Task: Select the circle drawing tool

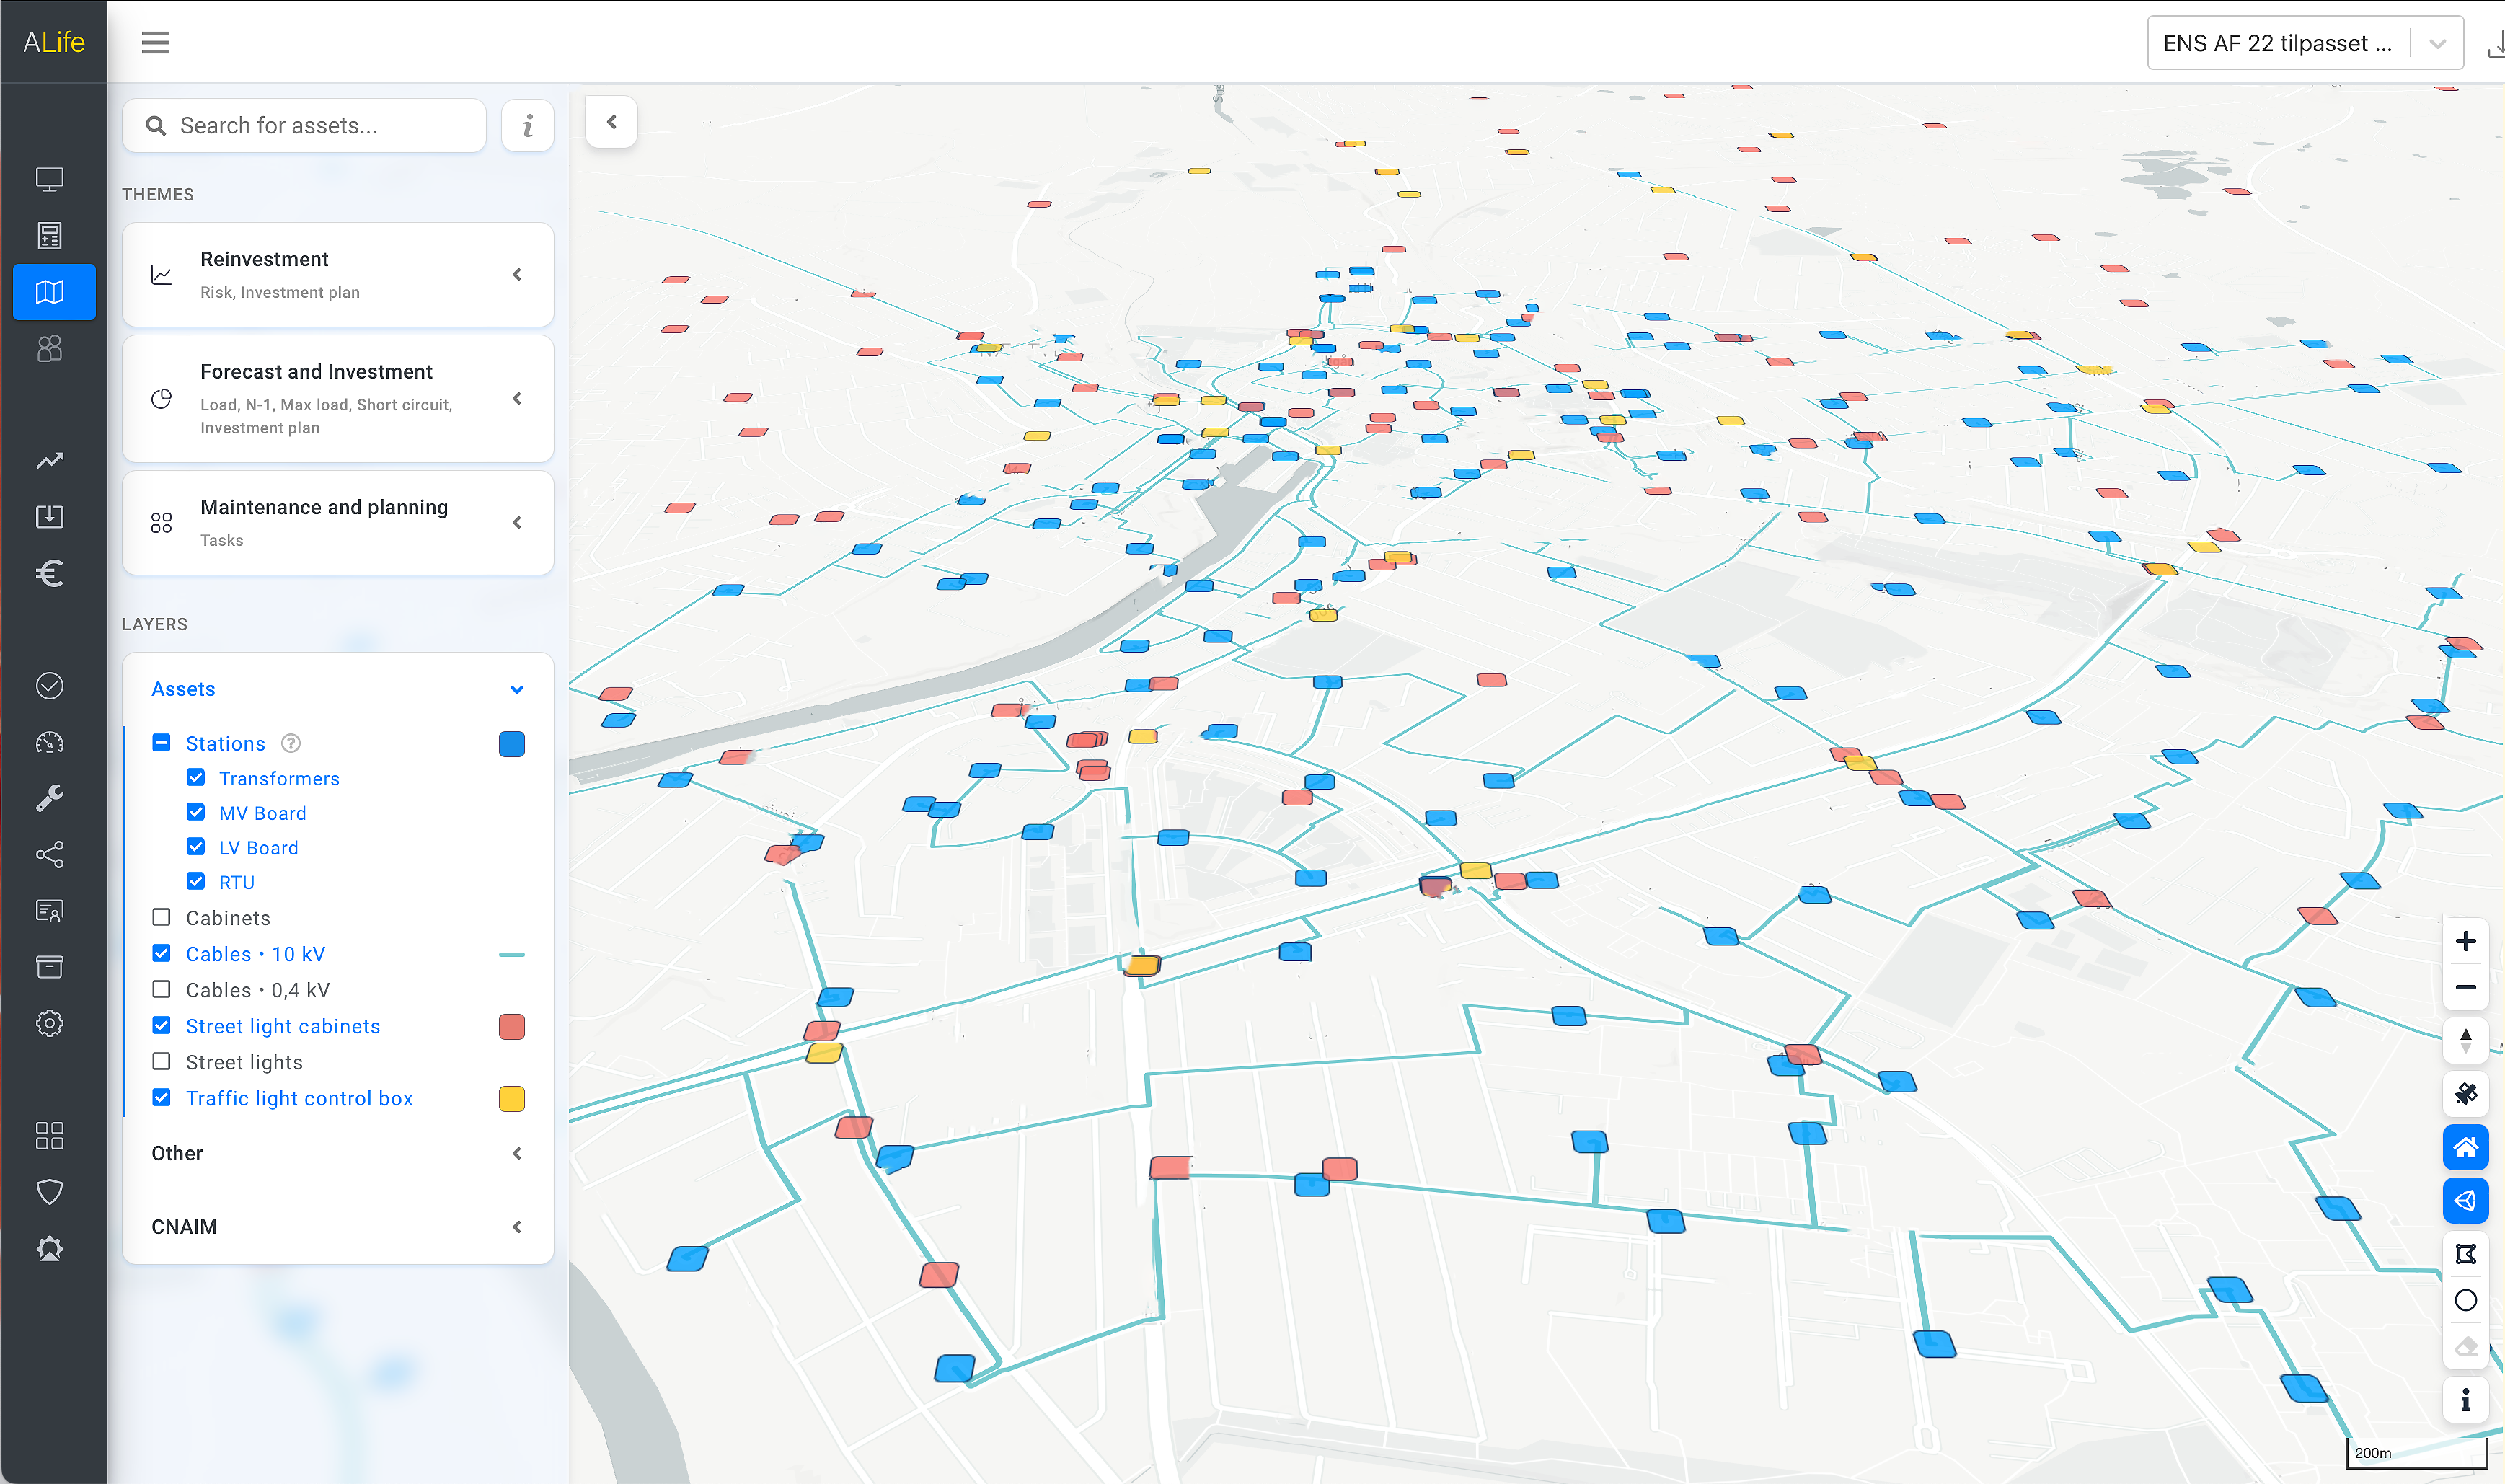Action: 2465,1300
